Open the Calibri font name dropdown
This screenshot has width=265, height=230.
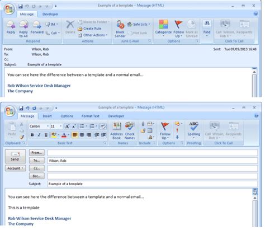pos(48,126)
